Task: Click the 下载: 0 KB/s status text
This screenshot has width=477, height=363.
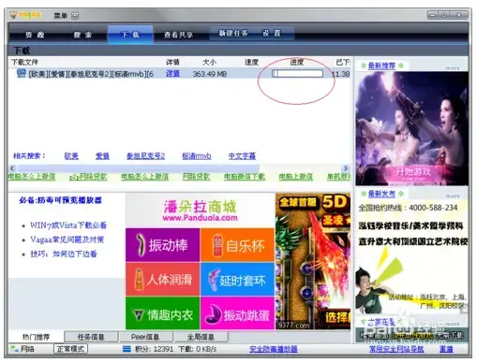Action: (198, 349)
